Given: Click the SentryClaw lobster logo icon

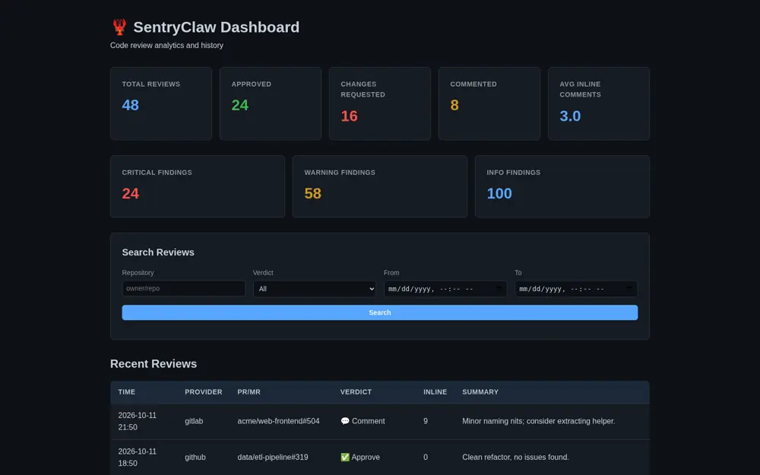Looking at the screenshot, I should [x=120, y=27].
